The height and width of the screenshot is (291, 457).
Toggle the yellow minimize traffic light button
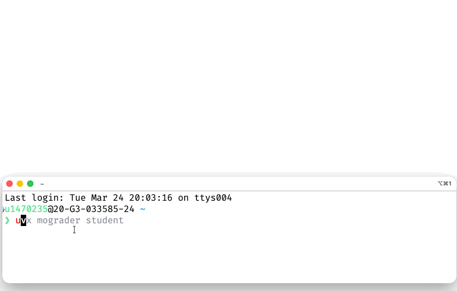point(19,184)
